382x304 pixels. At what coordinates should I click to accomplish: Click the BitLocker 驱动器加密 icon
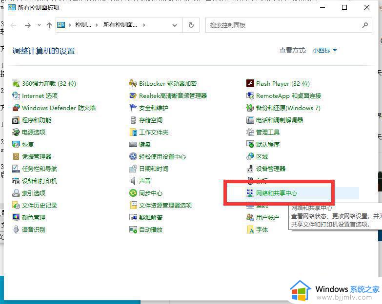(x=133, y=84)
